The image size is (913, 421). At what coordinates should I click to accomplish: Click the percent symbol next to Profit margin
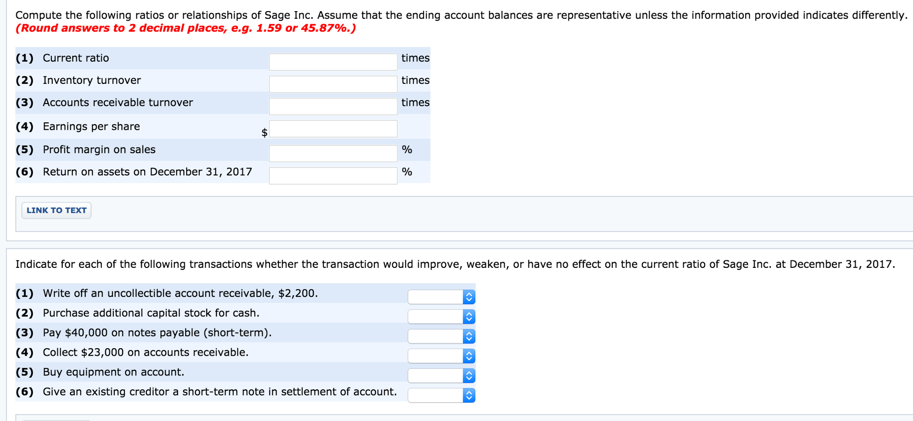(406, 150)
